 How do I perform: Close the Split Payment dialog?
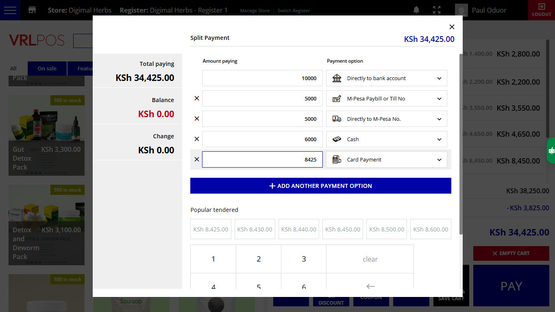[452, 27]
